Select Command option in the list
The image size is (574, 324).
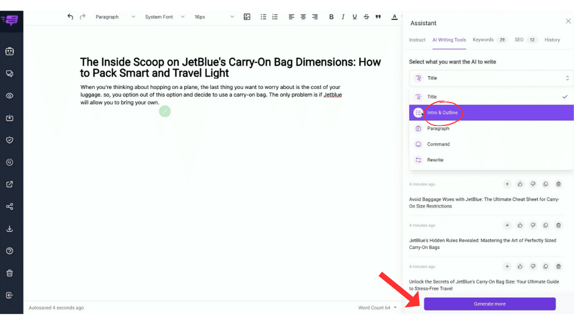491,144
